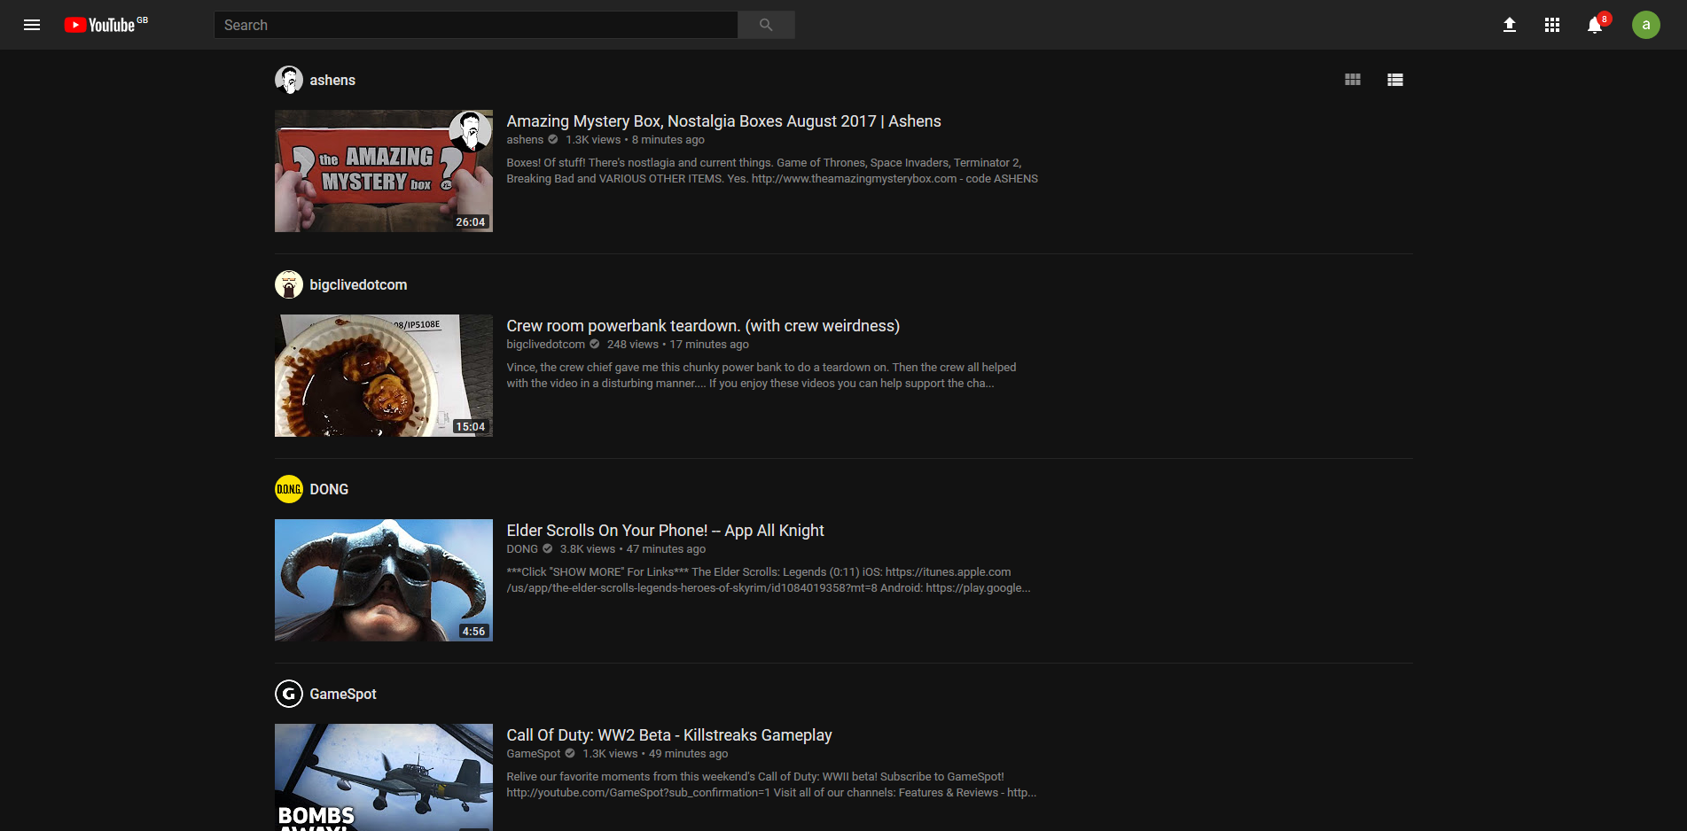Open ashens channel header link

click(332, 80)
